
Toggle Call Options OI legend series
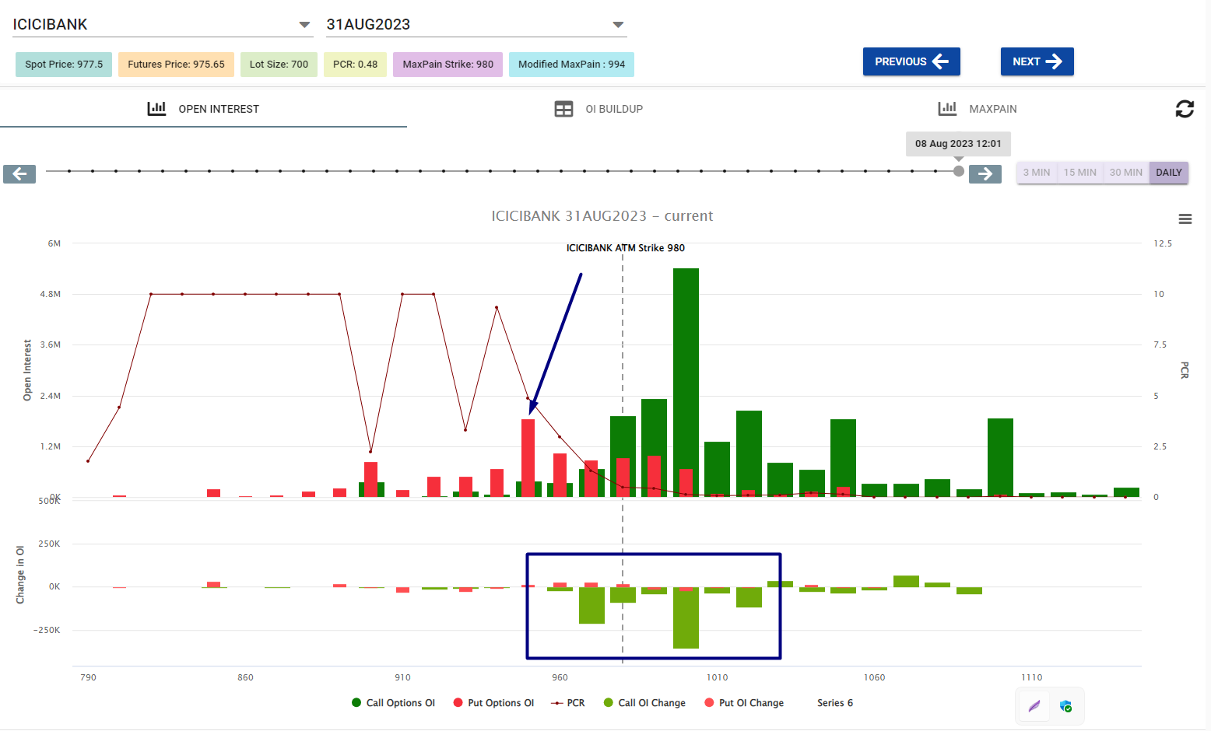(393, 703)
